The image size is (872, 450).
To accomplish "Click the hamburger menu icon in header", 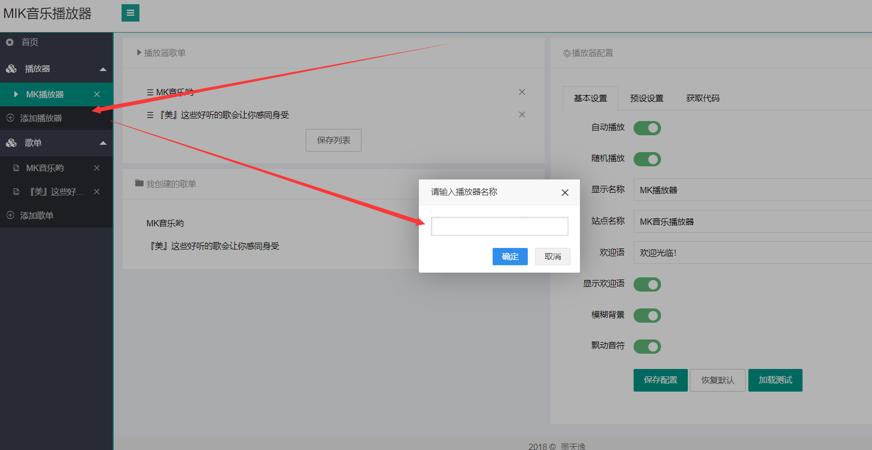I will tap(131, 13).
